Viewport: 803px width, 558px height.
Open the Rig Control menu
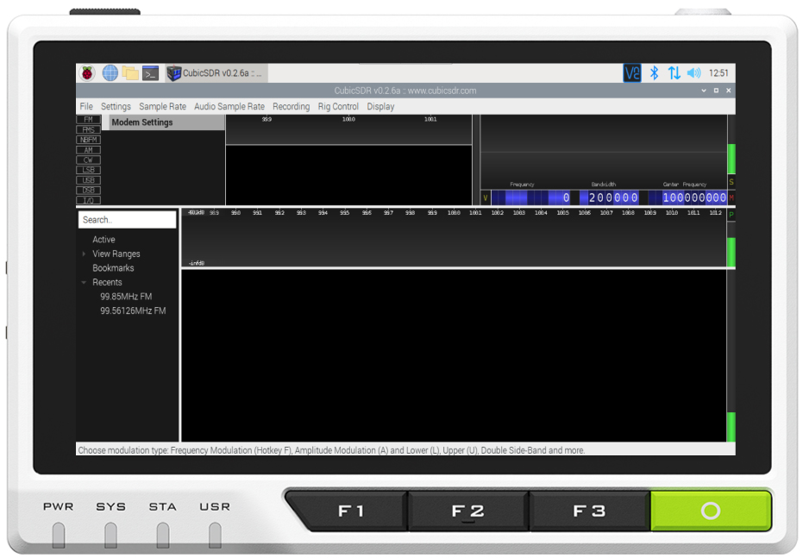tap(338, 107)
